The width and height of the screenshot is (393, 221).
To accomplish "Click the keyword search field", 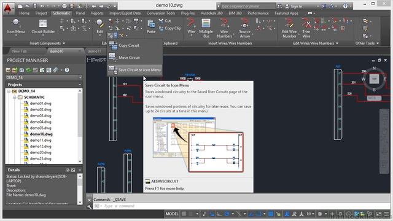I will click(247, 6).
